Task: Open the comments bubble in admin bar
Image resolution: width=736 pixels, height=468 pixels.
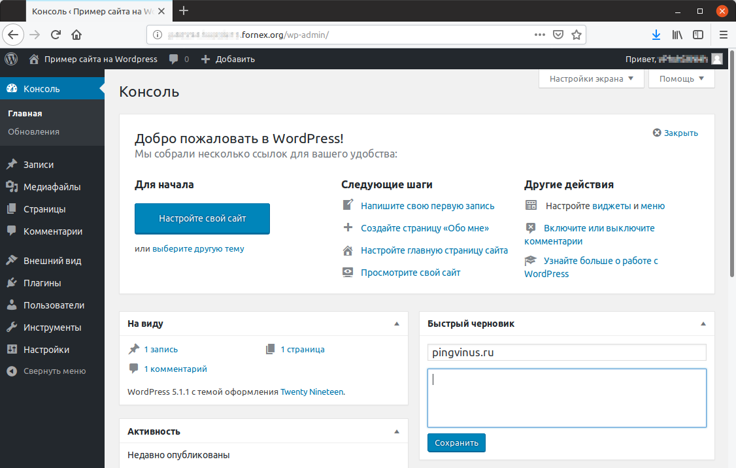Action: (x=178, y=59)
